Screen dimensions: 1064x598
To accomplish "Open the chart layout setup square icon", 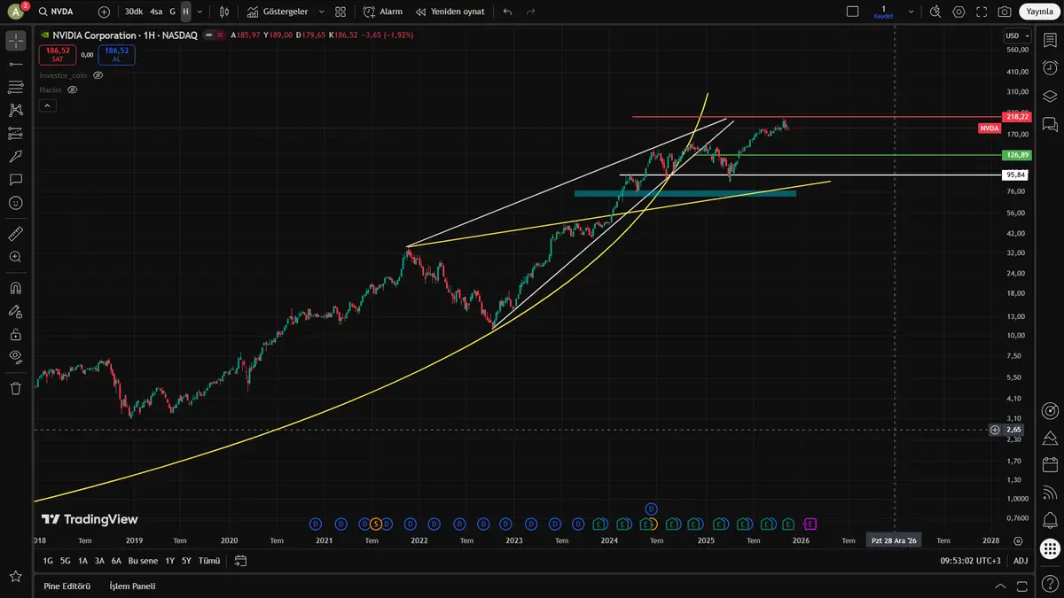I will coord(853,12).
